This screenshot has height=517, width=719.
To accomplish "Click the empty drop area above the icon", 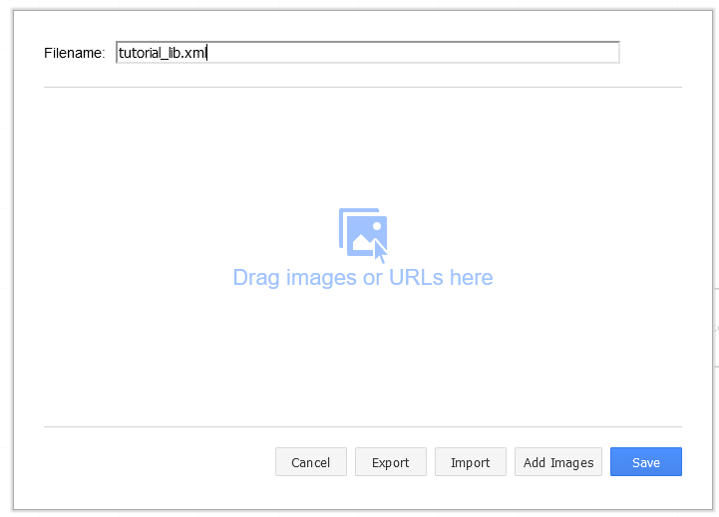I will click(362, 144).
